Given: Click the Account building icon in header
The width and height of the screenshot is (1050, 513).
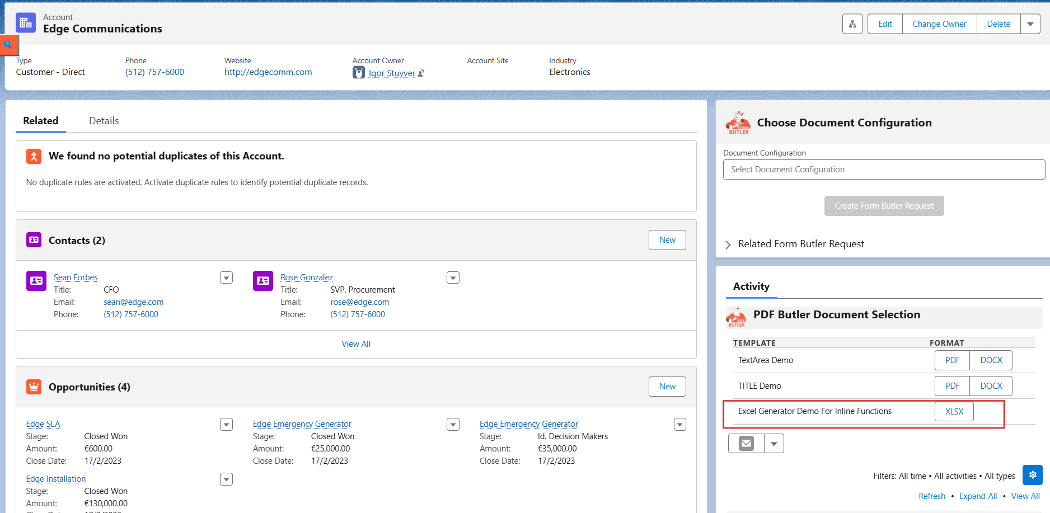Looking at the screenshot, I should [x=26, y=23].
